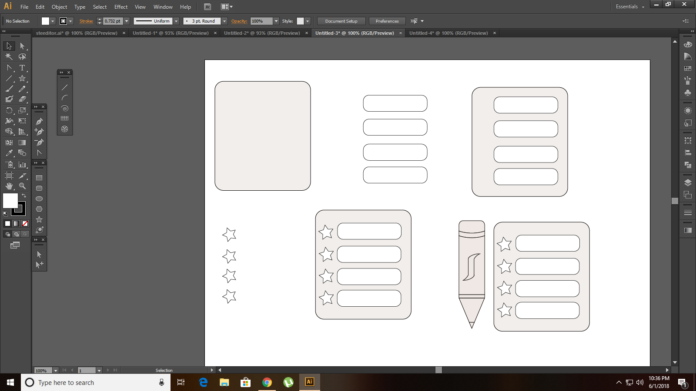This screenshot has width=696, height=391.
Task: Swap the fill and stroke colors
Action: click(x=24, y=196)
